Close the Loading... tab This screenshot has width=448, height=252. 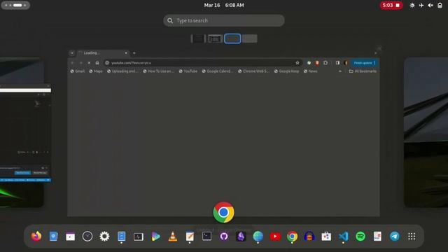click(x=126, y=53)
